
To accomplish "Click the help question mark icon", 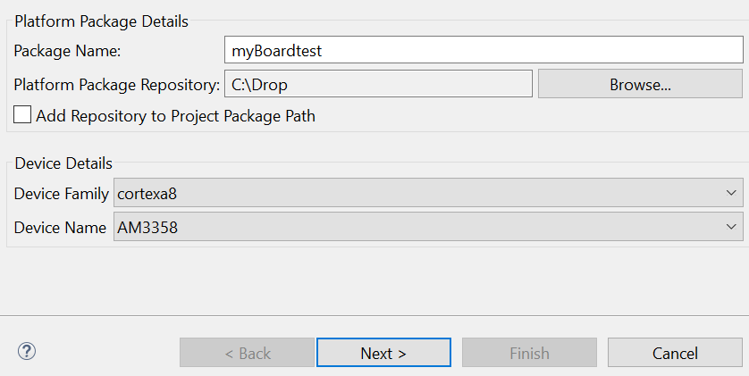I will [27, 352].
